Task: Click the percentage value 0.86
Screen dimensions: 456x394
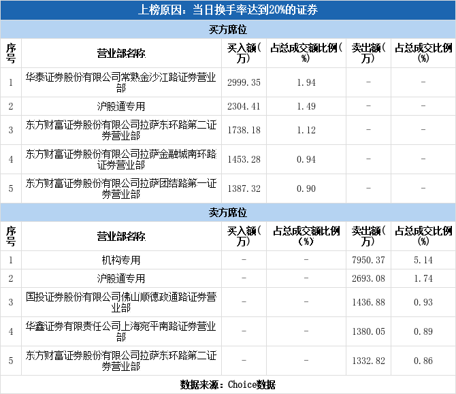Action: point(423,361)
